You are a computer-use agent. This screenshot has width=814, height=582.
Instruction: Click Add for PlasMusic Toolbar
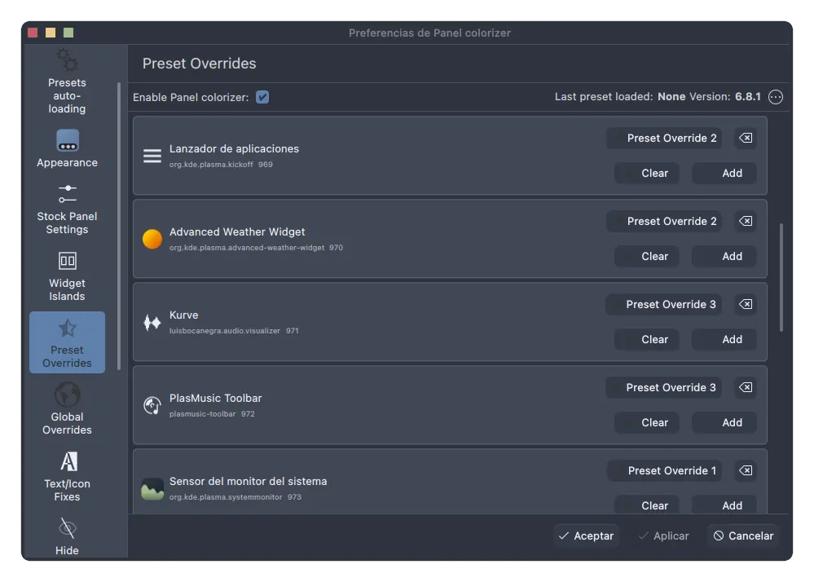724,422
